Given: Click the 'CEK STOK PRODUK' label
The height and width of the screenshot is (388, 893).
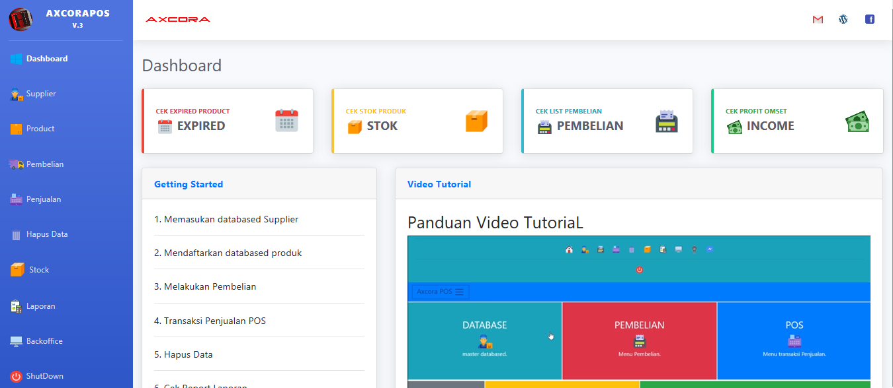Looking at the screenshot, I should [x=376, y=112].
